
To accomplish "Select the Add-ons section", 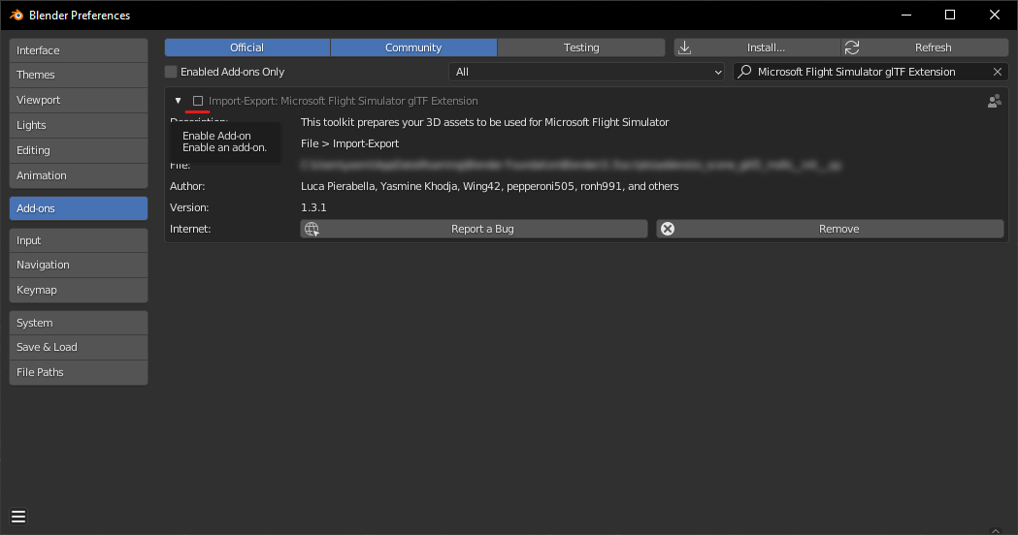I will pyautogui.click(x=79, y=208).
